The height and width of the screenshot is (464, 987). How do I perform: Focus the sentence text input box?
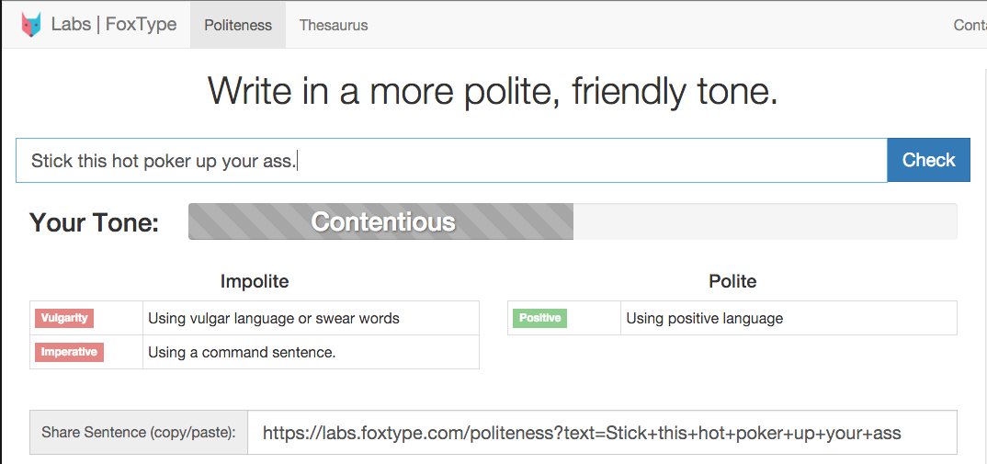(450, 161)
